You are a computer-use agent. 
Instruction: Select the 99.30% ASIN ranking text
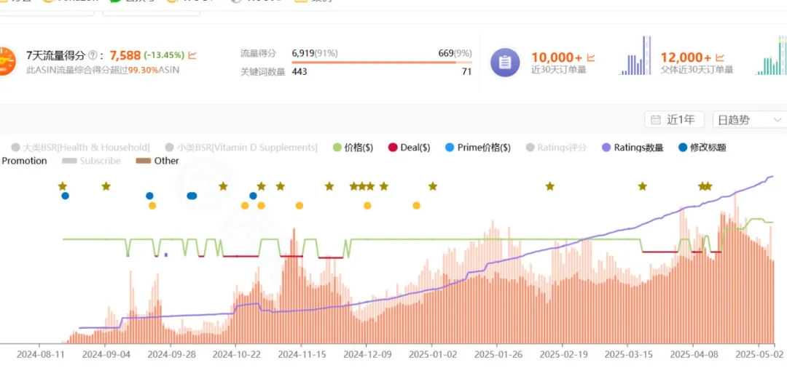pyautogui.click(x=142, y=70)
